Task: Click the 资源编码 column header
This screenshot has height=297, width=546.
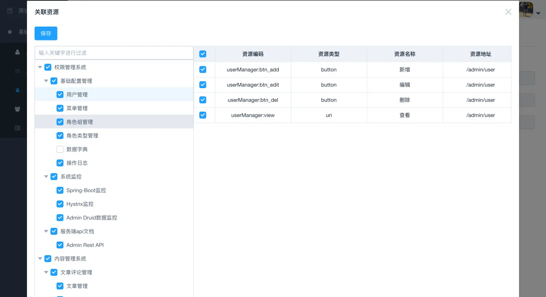Action: coord(253,54)
